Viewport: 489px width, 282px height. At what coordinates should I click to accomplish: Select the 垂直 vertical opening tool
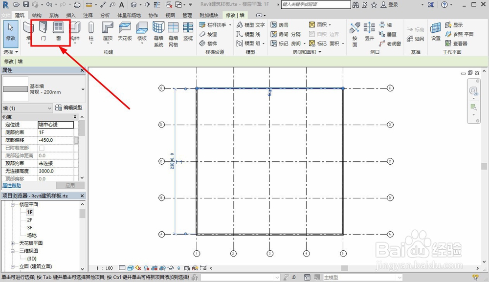pos(388,34)
